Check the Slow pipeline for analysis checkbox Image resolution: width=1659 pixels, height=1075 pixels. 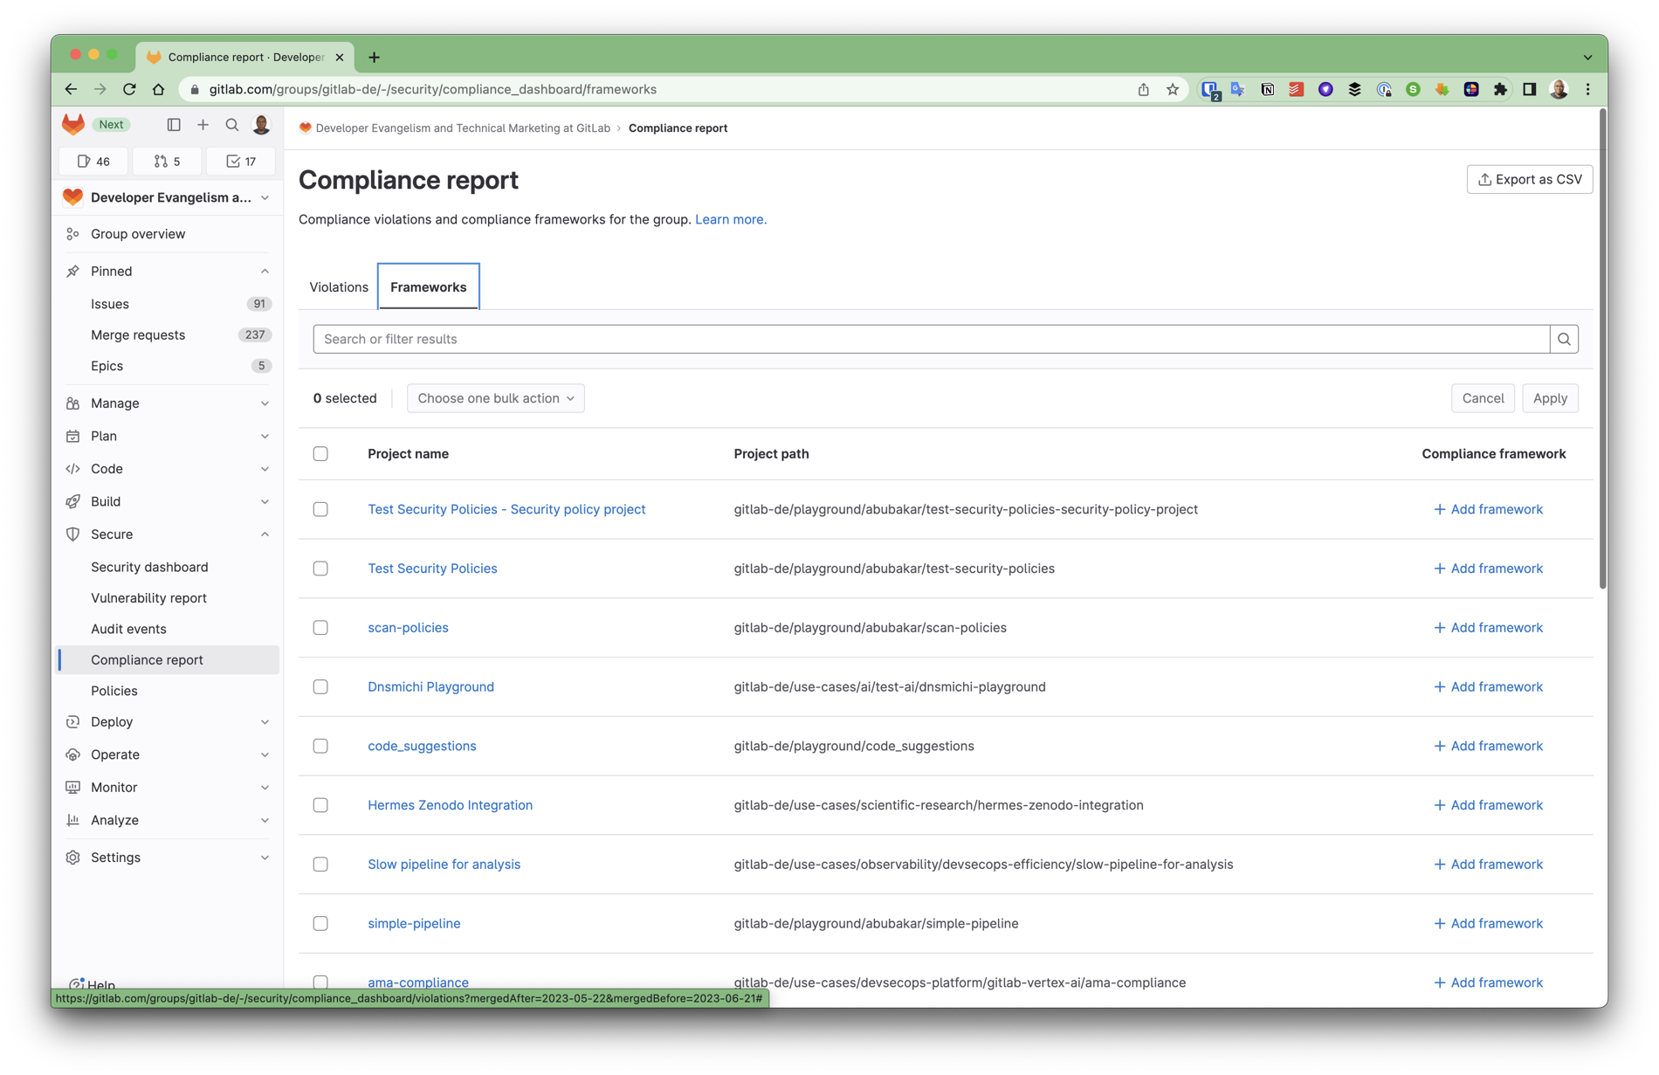tap(320, 865)
